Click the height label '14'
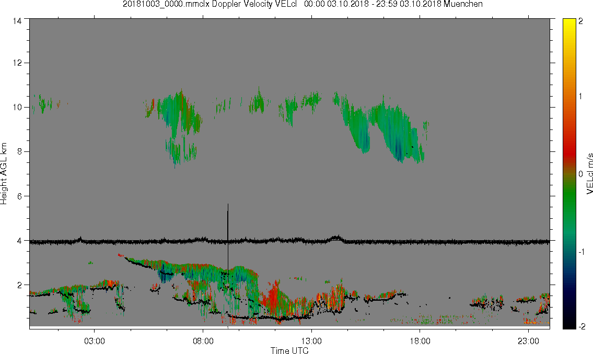Screen dimensions: 593x354 (17, 21)
